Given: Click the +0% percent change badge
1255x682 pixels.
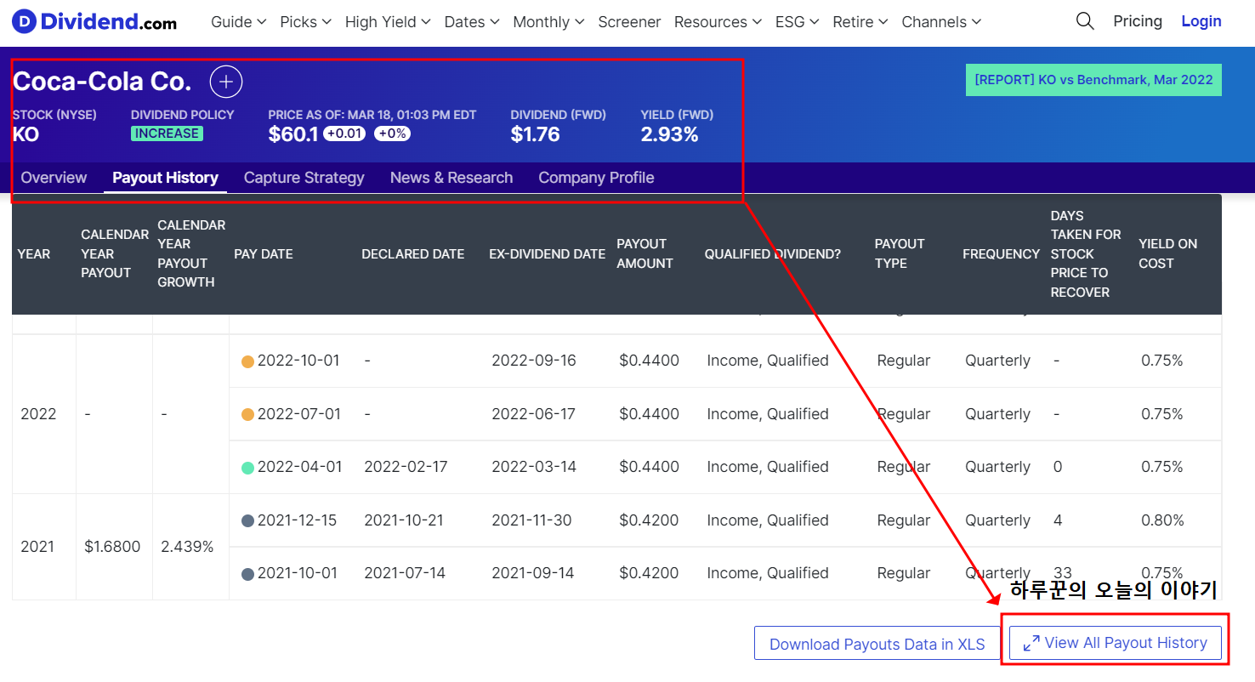Looking at the screenshot, I should pyautogui.click(x=392, y=134).
